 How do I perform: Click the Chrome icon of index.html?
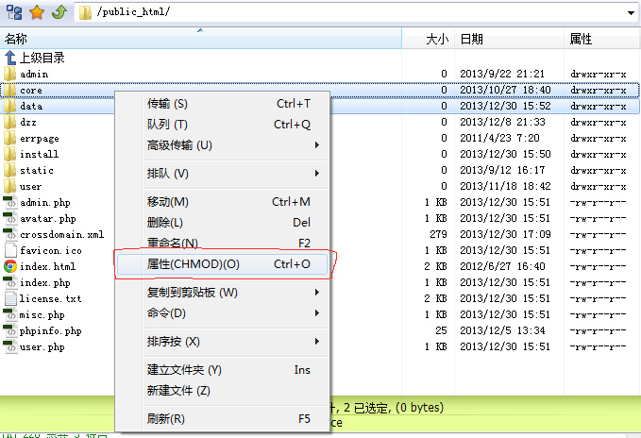click(x=10, y=266)
